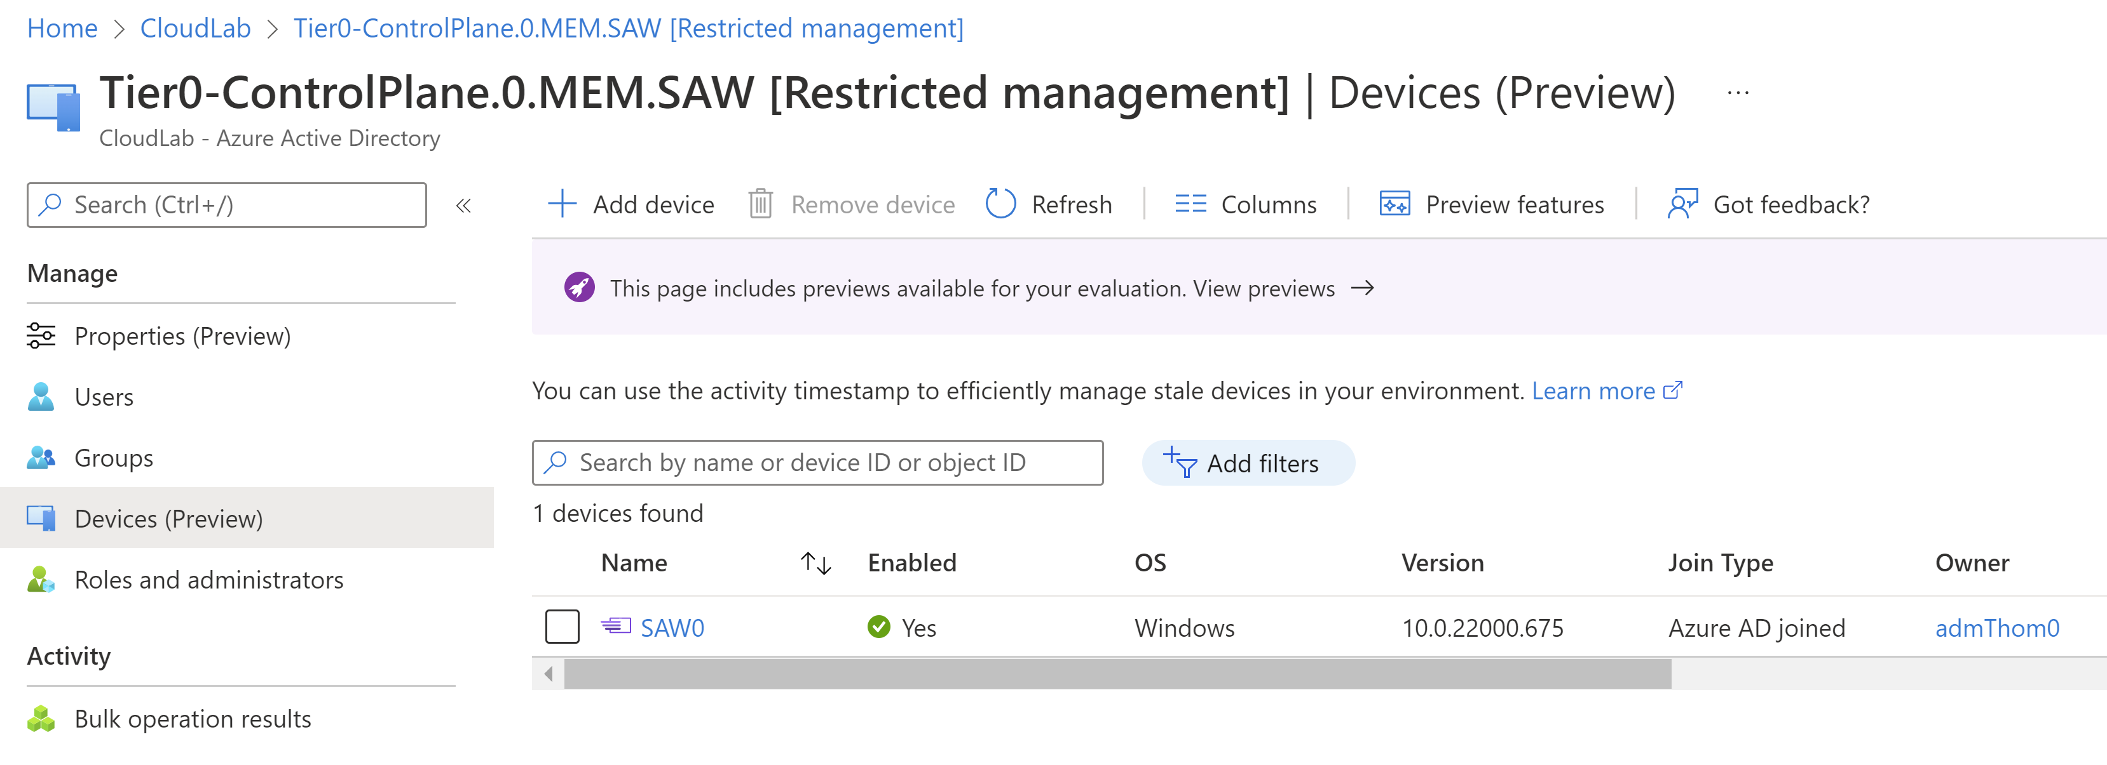Image resolution: width=2107 pixels, height=765 pixels.
Task: Focus the Search (Ctrl+/) sidebar field
Action: pos(226,204)
